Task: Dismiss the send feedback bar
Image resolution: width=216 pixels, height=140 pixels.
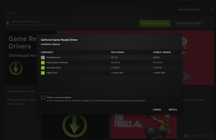Action: point(211,136)
